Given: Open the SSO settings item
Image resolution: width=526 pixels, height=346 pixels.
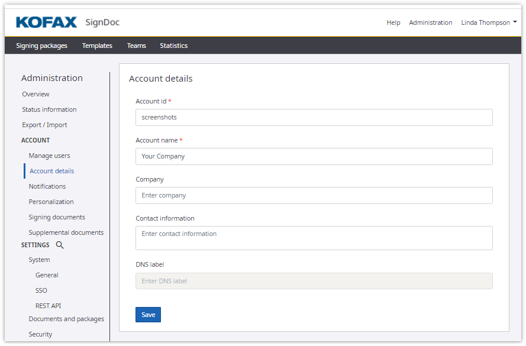Looking at the screenshot, I should pos(41,290).
